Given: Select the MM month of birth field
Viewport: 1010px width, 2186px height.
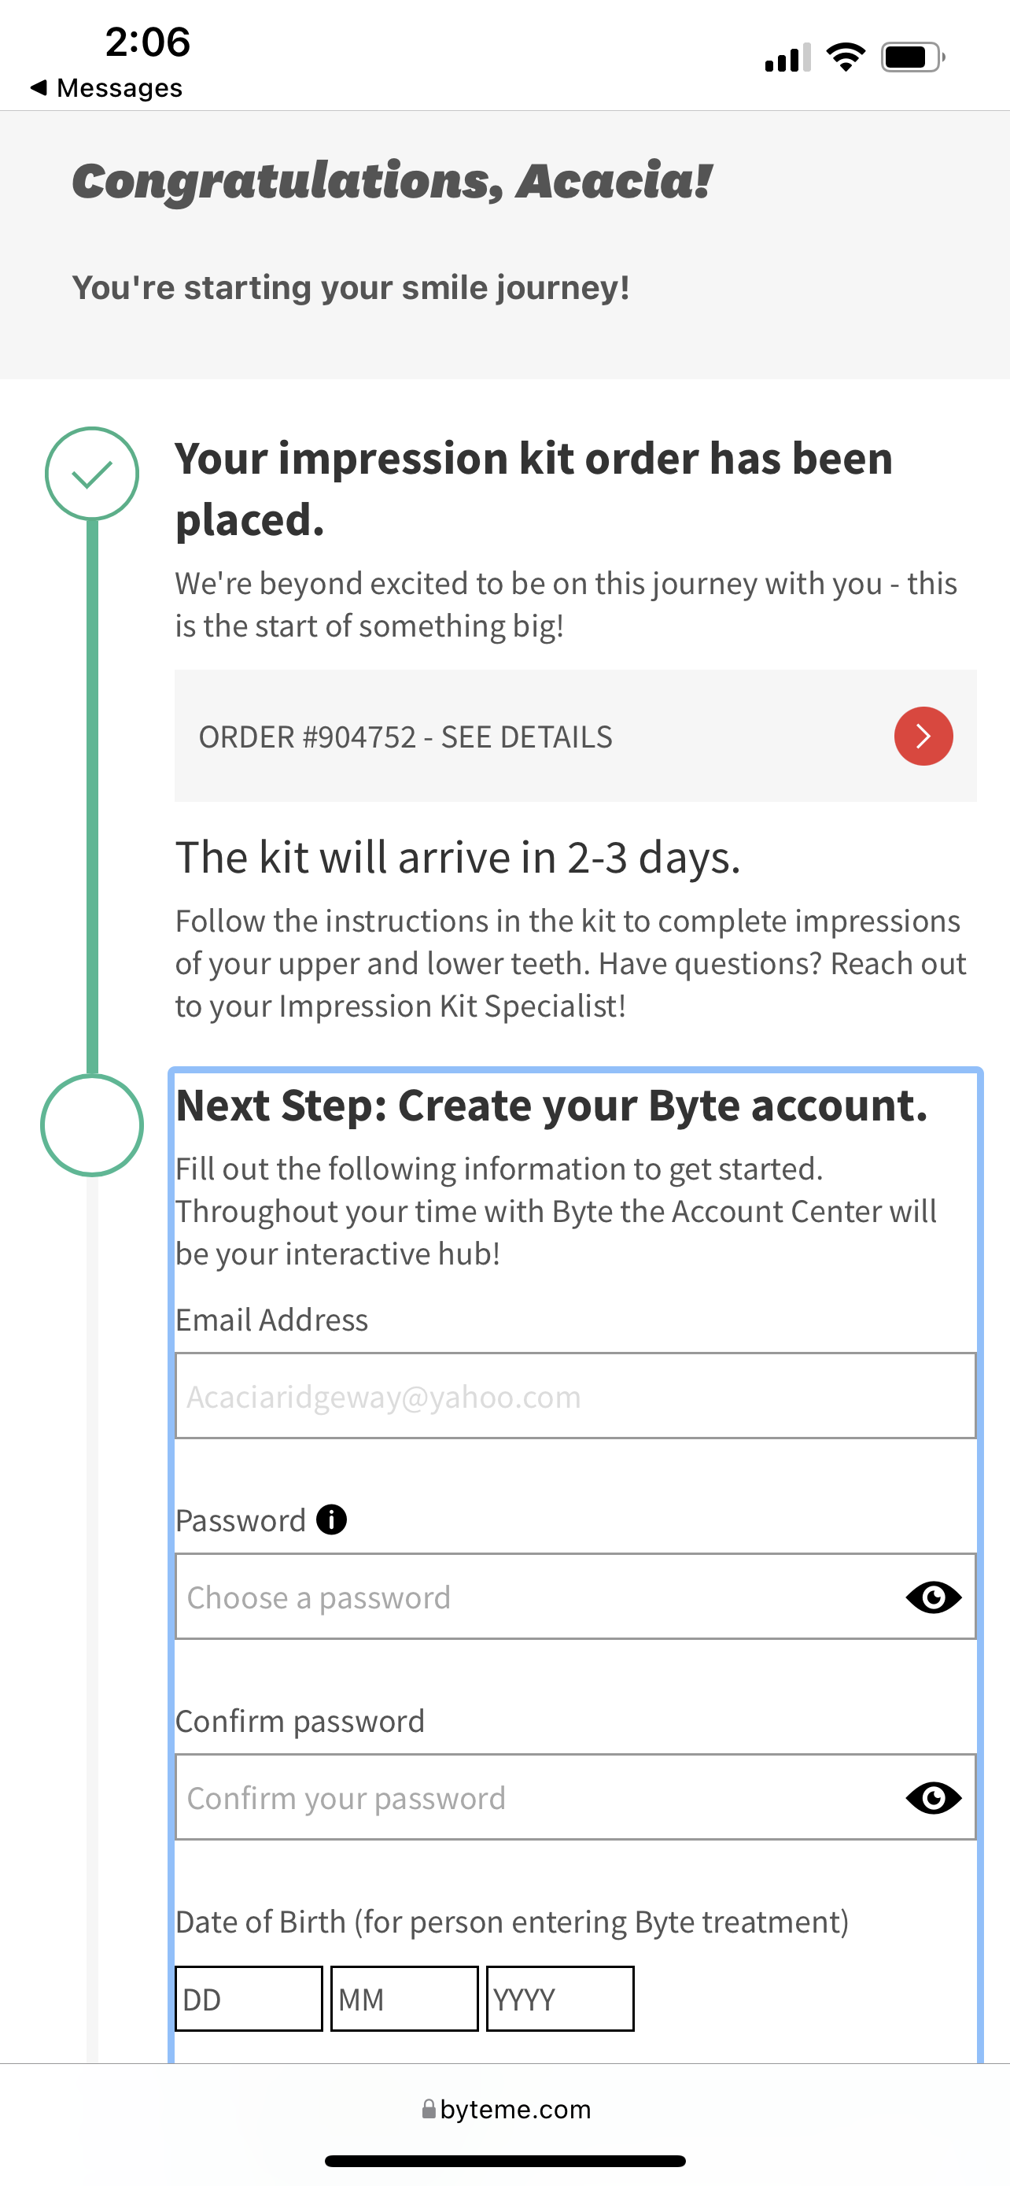Looking at the screenshot, I should click(x=404, y=1999).
